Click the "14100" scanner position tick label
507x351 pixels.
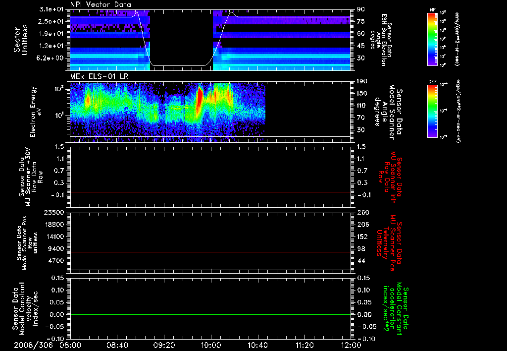tap(55, 236)
